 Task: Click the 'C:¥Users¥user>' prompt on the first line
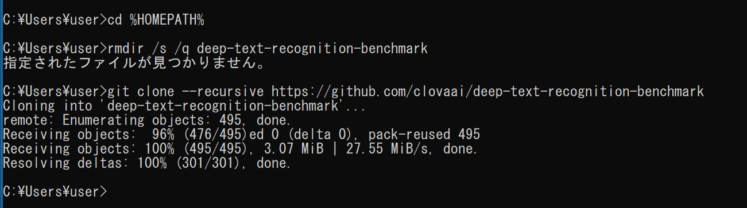55,20
